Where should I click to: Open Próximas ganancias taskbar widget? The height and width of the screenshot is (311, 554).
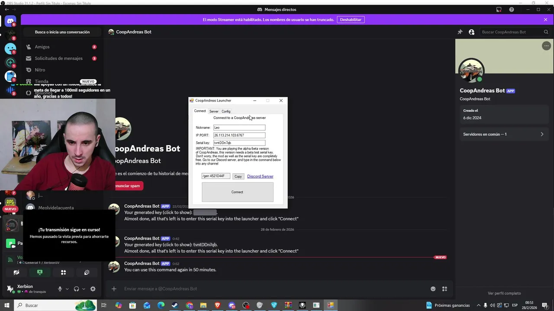coord(448,305)
